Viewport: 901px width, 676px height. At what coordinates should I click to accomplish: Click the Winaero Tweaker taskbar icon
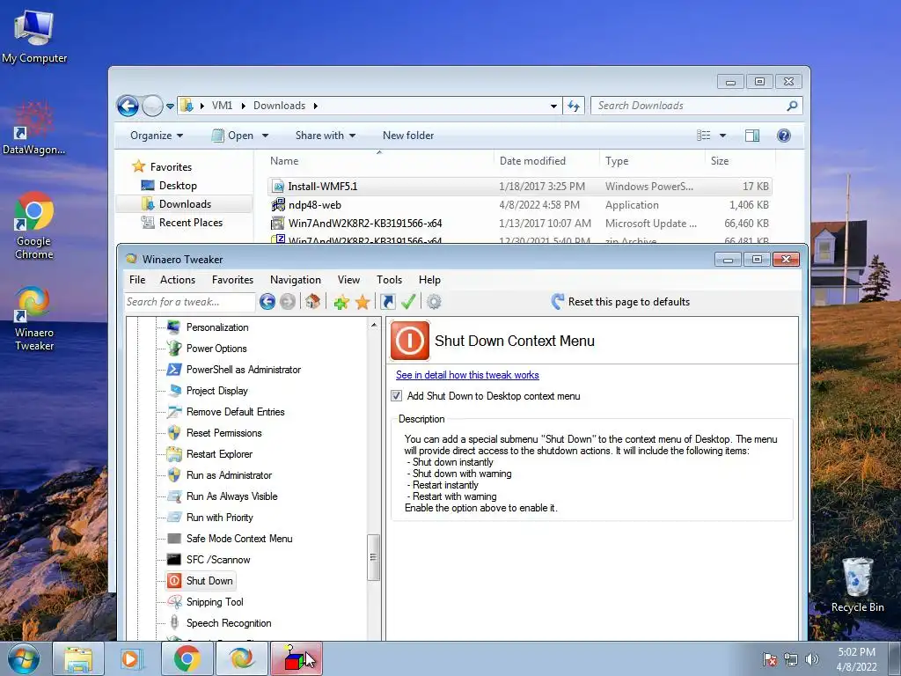[241, 658]
